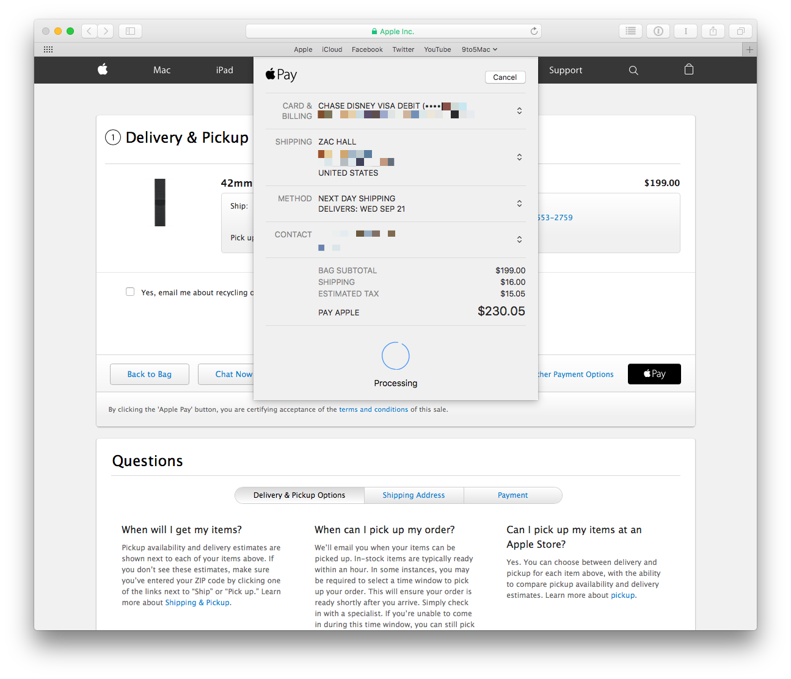Open the Share icon in Safari toolbar
The image size is (791, 679).
pyautogui.click(x=713, y=31)
